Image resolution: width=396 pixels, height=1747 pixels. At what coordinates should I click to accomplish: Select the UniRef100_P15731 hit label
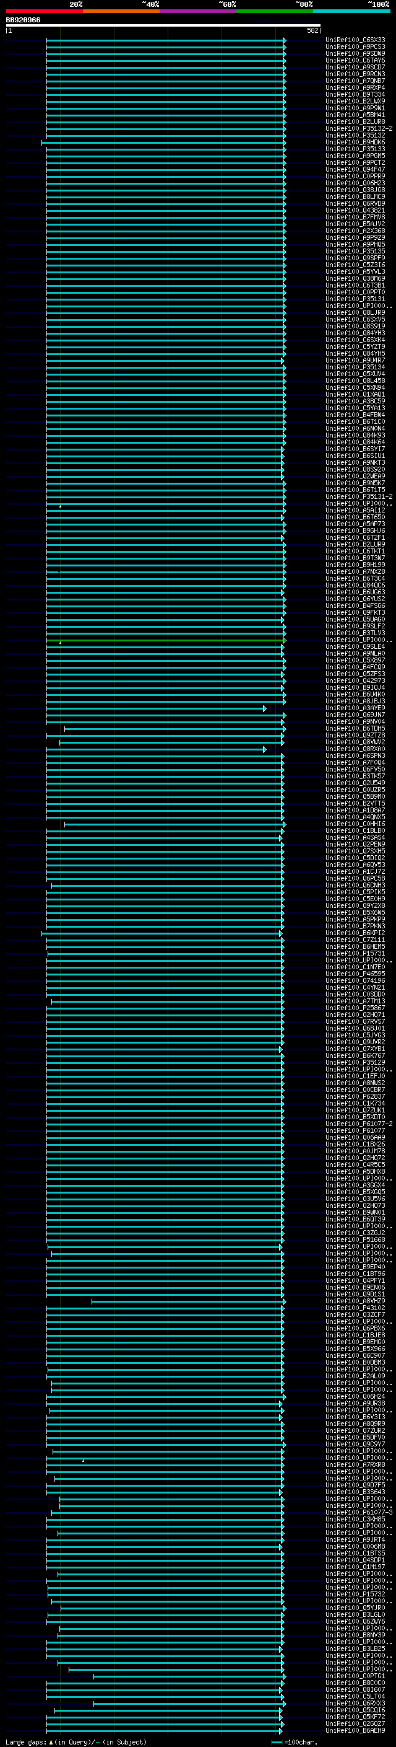pyautogui.click(x=355, y=954)
